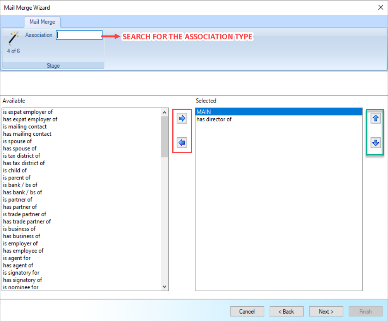388x321 pixels.
Task: Click the Cancel button
Action: [x=247, y=311]
